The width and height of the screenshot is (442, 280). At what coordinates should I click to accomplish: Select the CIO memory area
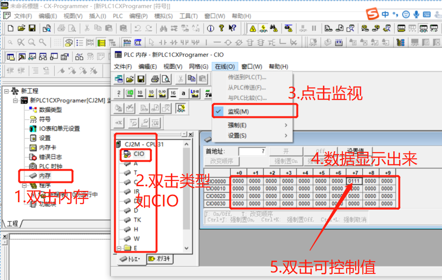coord(139,154)
